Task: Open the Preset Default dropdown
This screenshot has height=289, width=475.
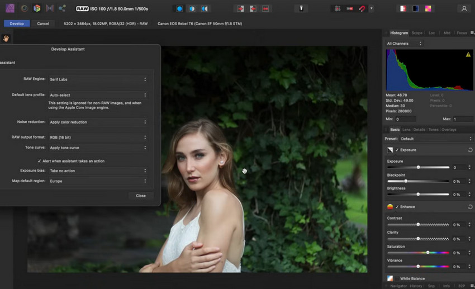Action: (436, 139)
